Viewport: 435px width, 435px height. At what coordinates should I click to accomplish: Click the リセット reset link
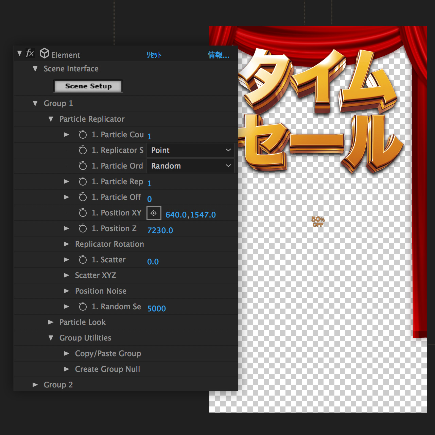click(x=154, y=55)
